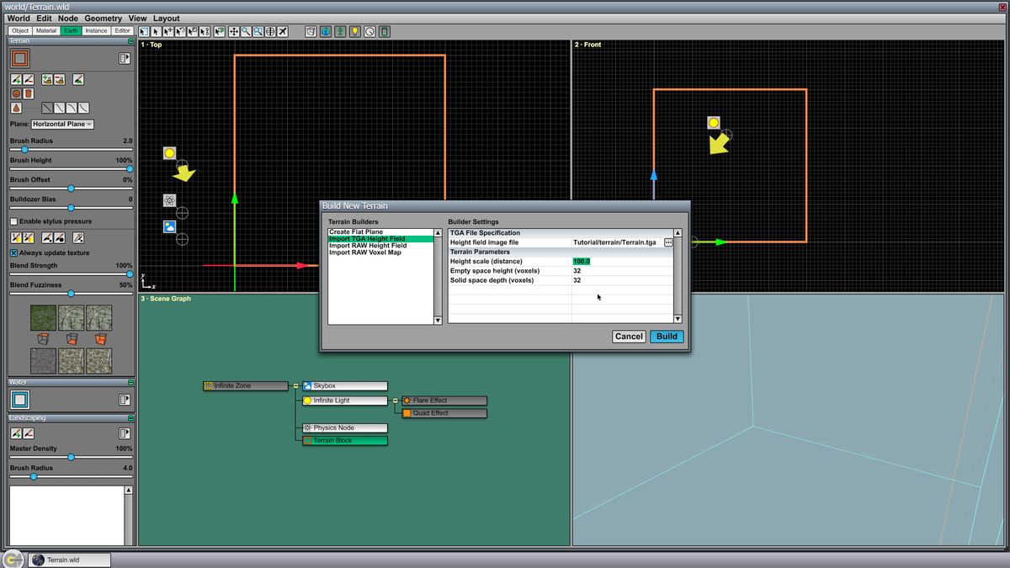Collapse the Water panel via its header toggle
1010x568 pixels.
tap(131, 381)
